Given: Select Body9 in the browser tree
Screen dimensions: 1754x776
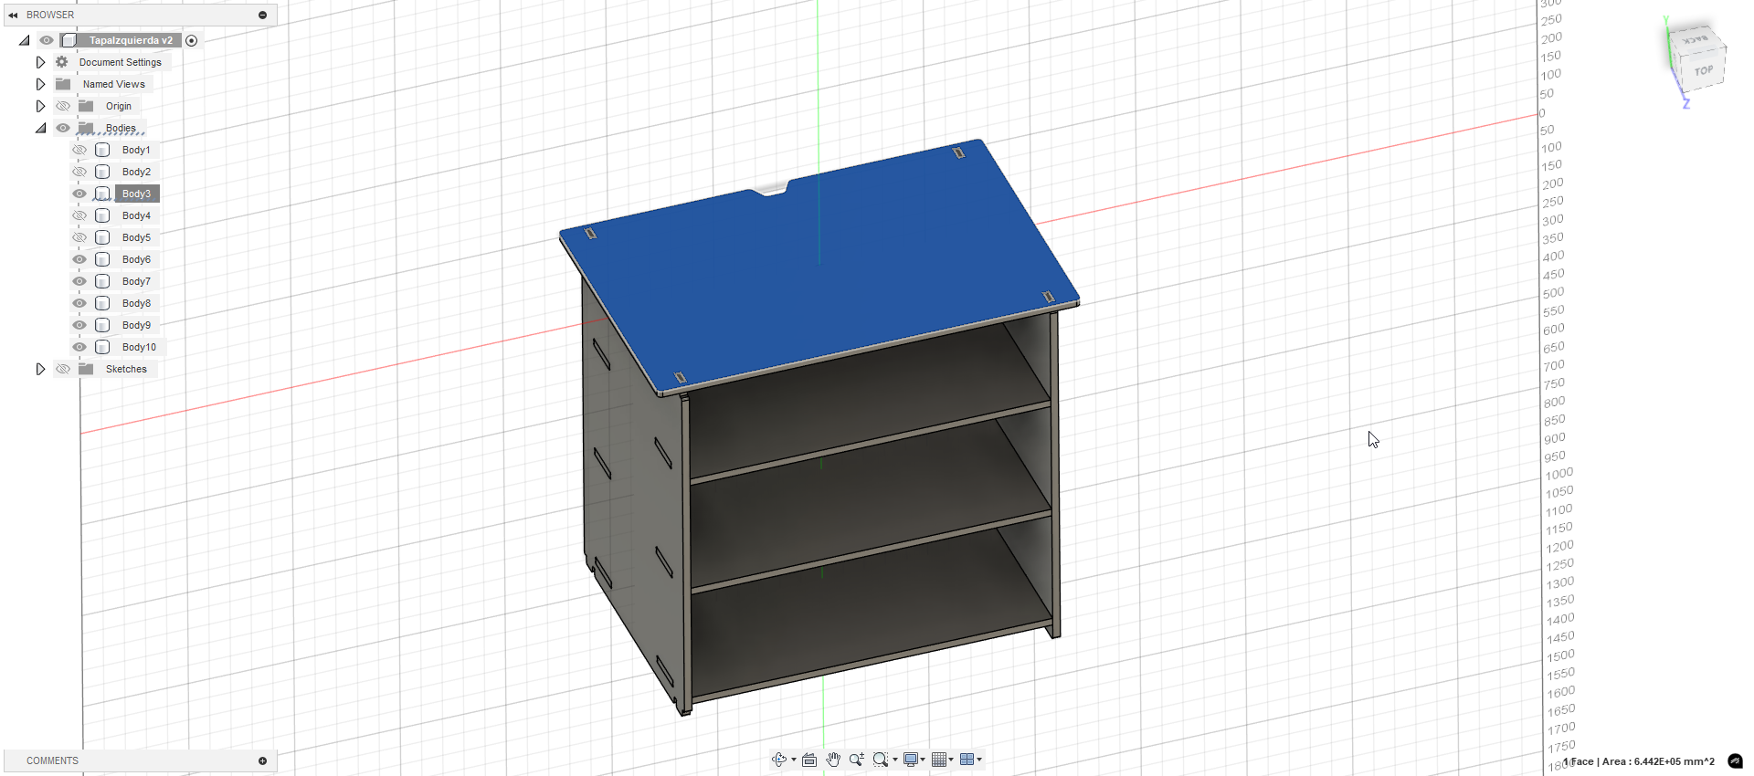Looking at the screenshot, I should coord(136,325).
